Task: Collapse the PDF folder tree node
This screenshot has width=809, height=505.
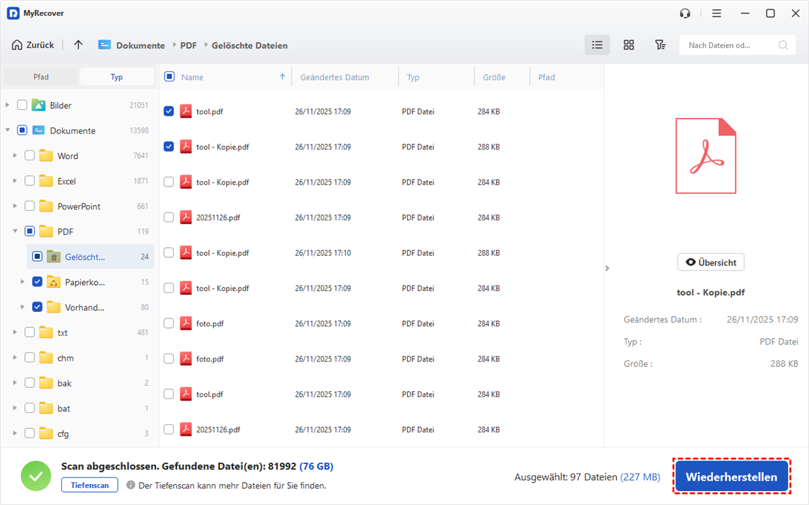Action: (x=15, y=232)
